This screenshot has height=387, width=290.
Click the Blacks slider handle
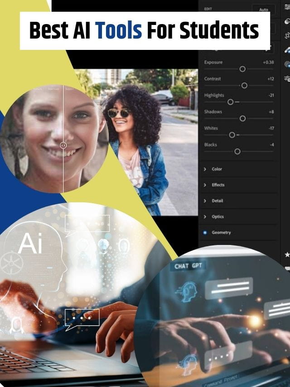pyautogui.click(x=237, y=151)
